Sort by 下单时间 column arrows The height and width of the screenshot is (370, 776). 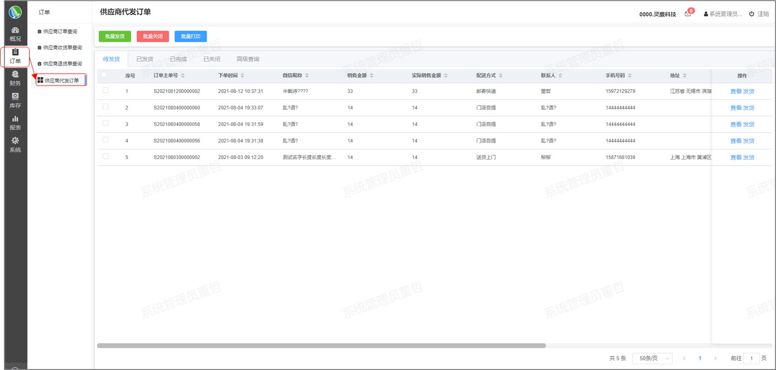[x=242, y=75]
